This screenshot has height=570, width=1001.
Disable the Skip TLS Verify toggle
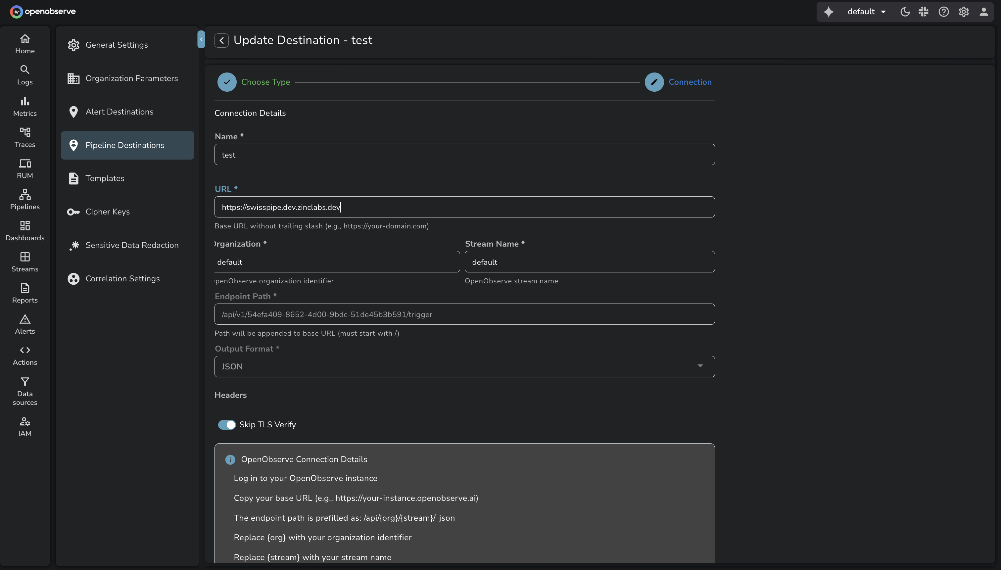click(x=227, y=424)
